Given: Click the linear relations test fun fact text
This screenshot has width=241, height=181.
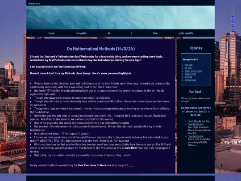Looking at the screenshot, I should [195, 100].
